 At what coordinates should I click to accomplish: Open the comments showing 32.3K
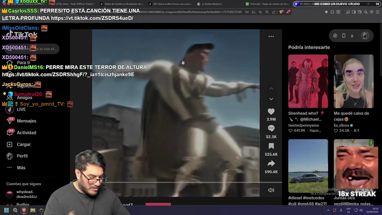271,128
